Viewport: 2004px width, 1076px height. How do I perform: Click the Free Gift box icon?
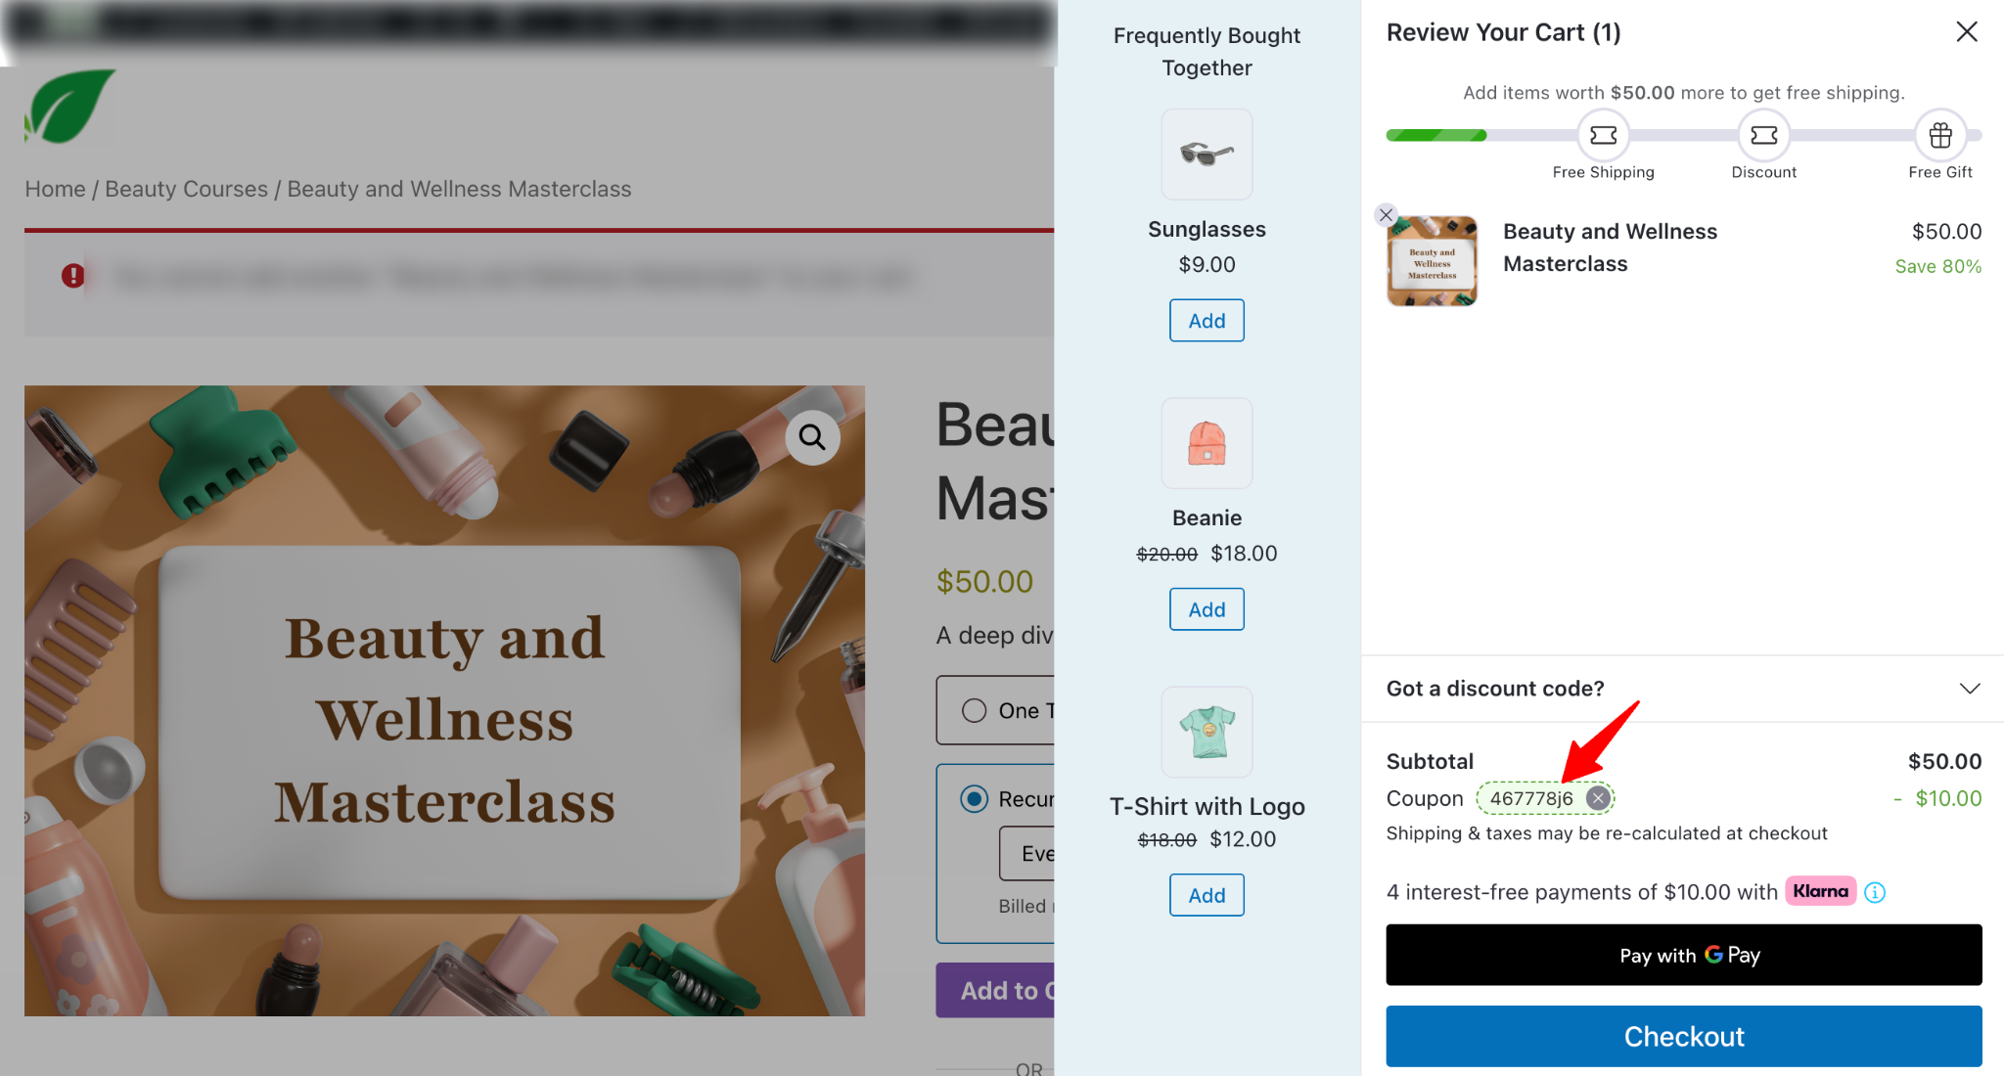(1940, 135)
